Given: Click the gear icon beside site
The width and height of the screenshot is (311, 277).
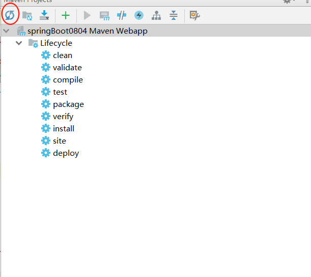Looking at the screenshot, I should [x=46, y=141].
